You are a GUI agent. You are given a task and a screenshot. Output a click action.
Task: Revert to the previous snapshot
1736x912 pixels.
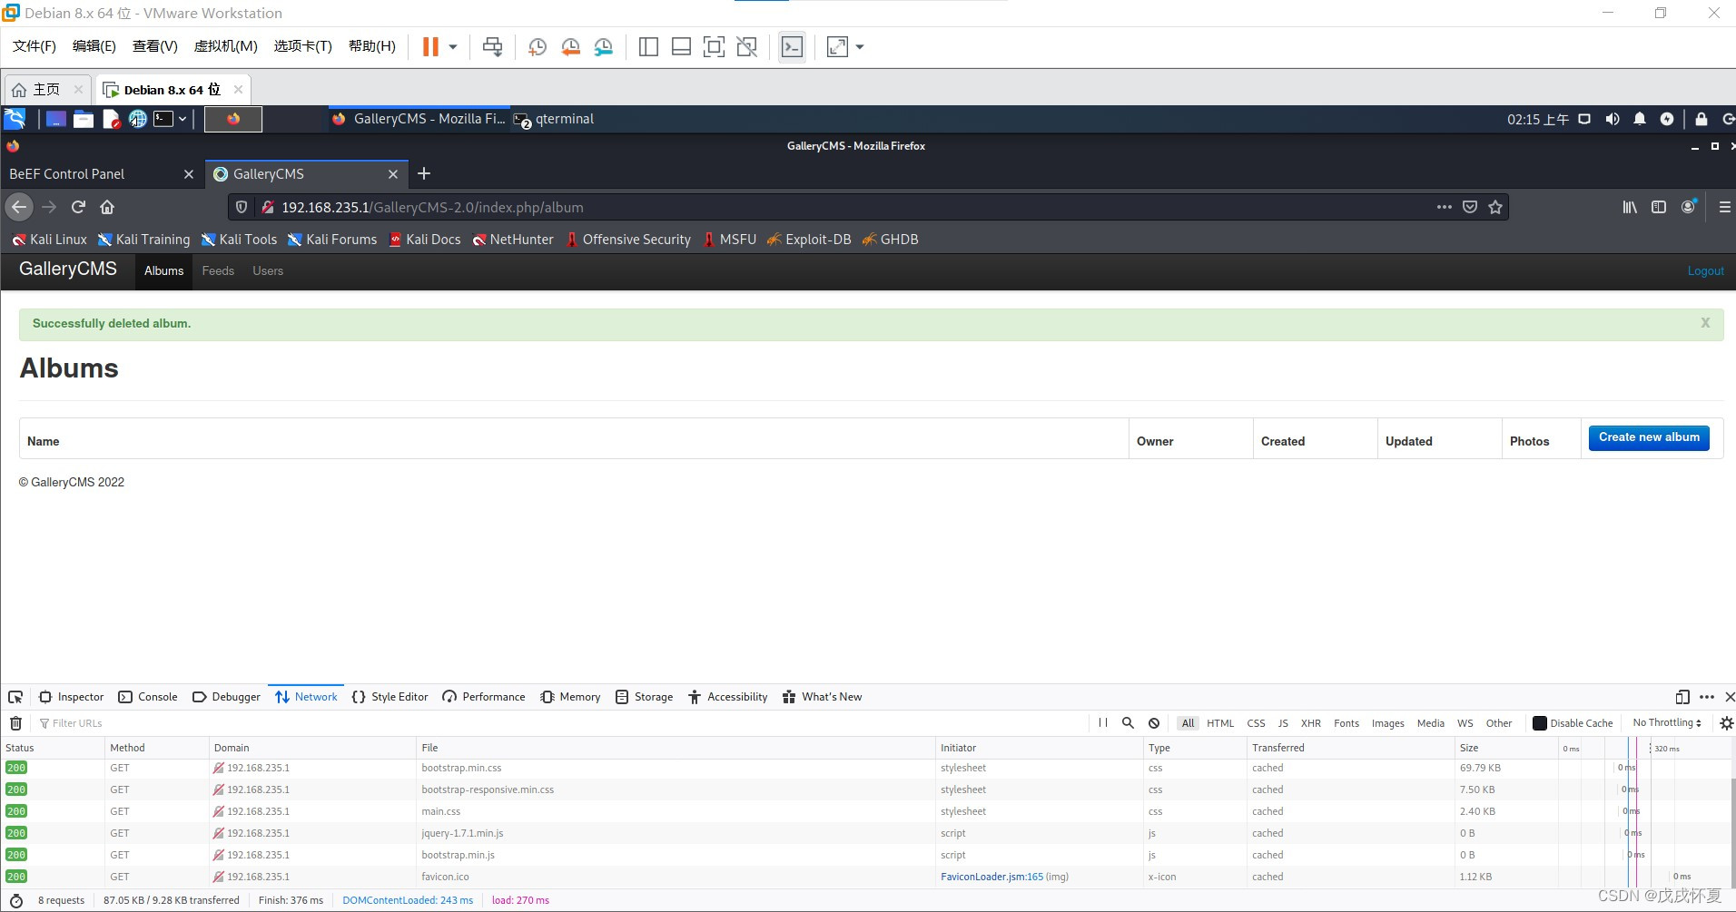(570, 46)
